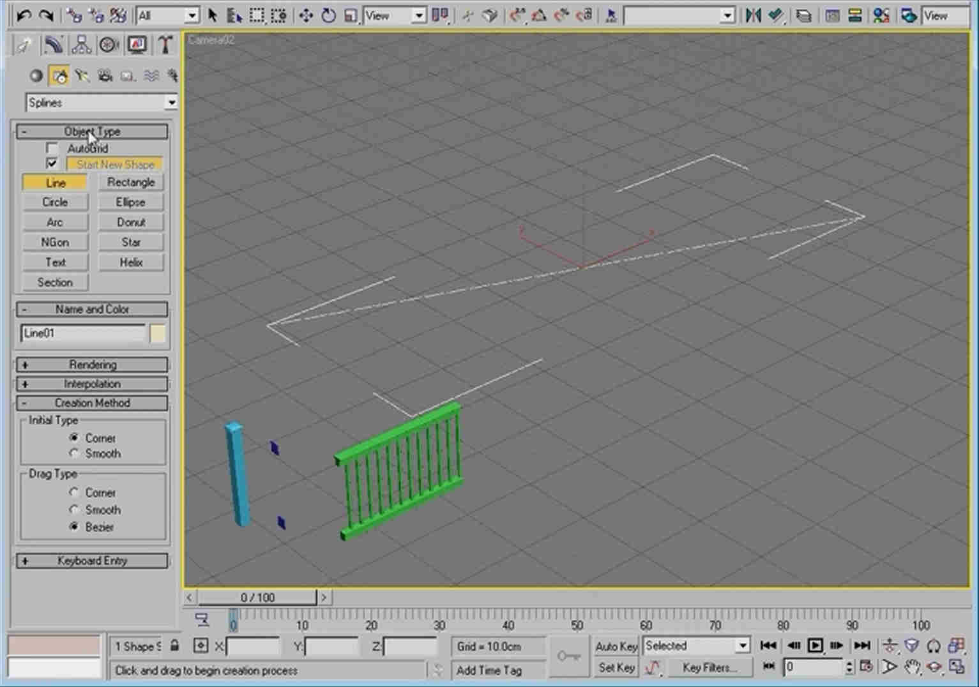Screen dimensions: 979x687
Task: Click the Orbit Camera viewport control
Action: [934, 667]
